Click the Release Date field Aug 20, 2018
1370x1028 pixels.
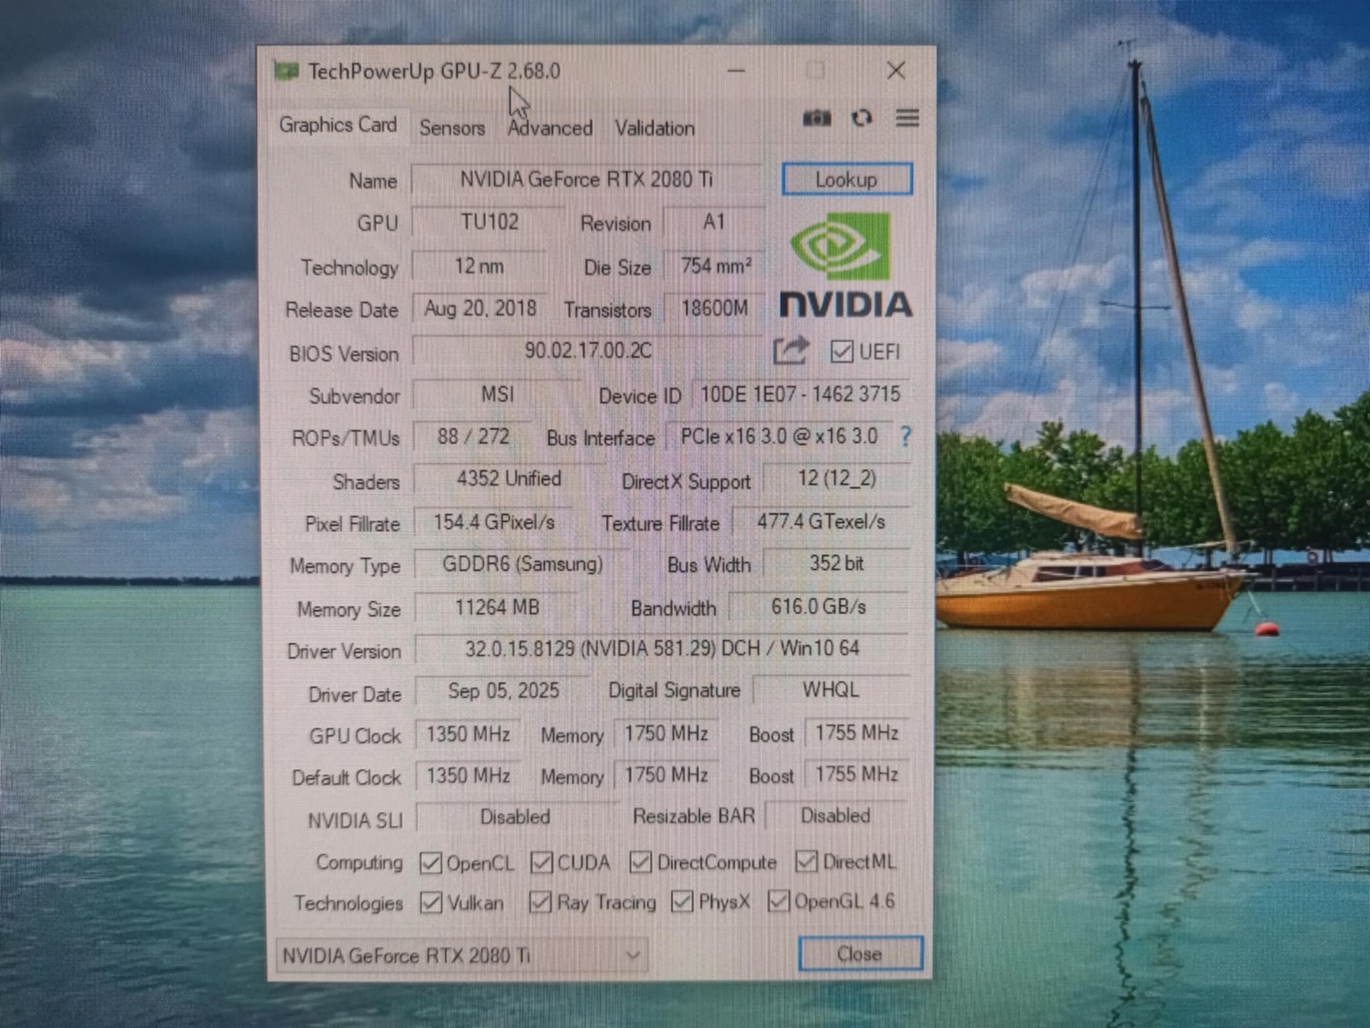pos(480,309)
